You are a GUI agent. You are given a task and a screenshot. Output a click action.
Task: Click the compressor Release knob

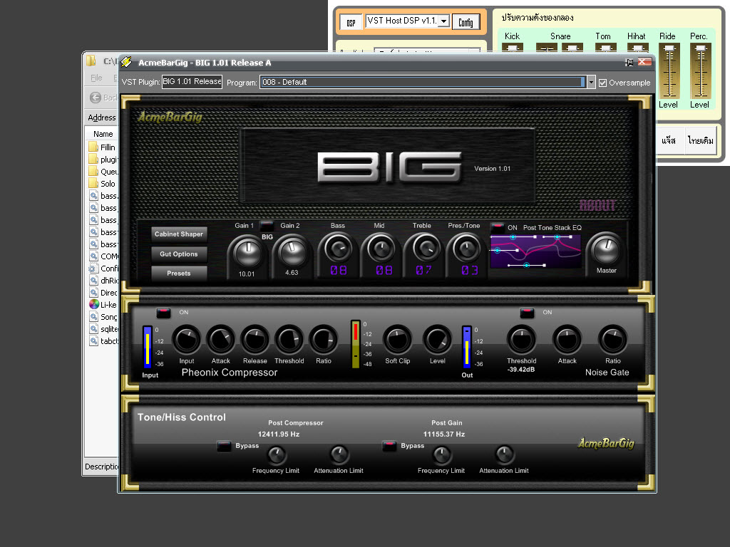point(255,340)
